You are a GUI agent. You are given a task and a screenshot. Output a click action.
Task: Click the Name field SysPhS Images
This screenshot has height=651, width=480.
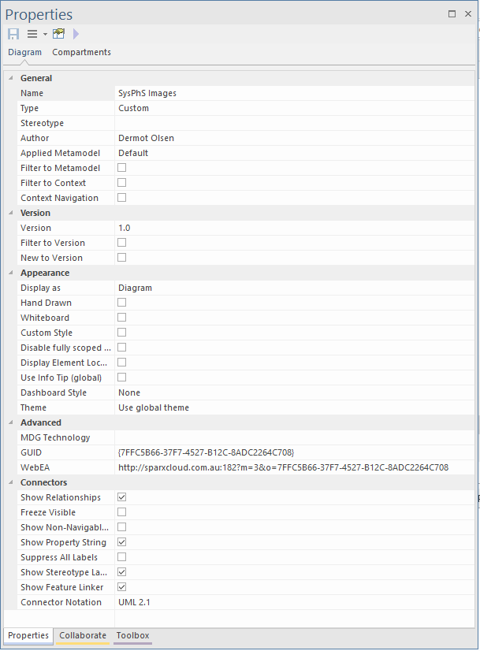[x=292, y=93]
